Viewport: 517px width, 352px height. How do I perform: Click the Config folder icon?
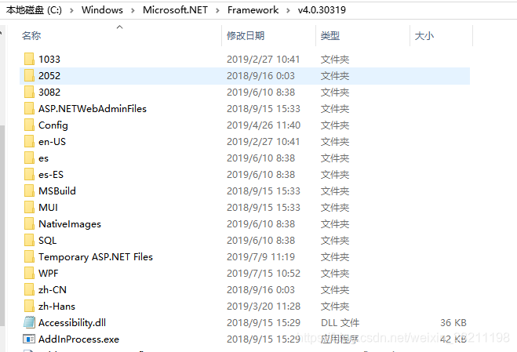tap(29, 125)
